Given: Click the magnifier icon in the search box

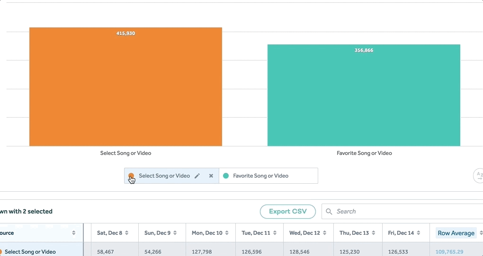Looking at the screenshot, I should point(329,212).
